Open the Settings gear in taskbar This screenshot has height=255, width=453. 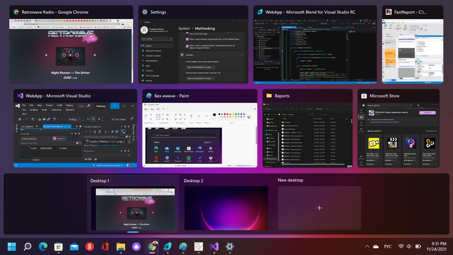(x=230, y=246)
